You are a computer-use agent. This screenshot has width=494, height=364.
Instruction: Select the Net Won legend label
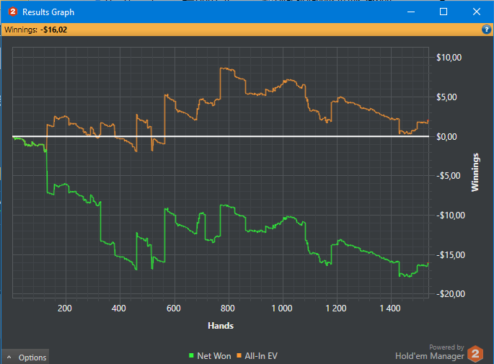tap(214, 356)
